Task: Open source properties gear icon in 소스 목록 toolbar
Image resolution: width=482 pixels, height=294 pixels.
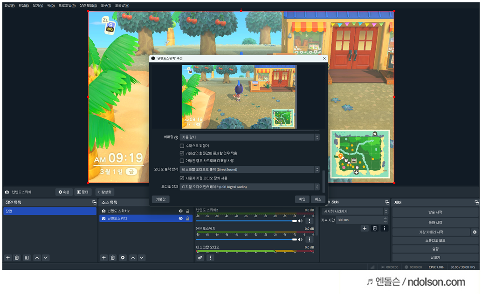Action: [123, 258]
